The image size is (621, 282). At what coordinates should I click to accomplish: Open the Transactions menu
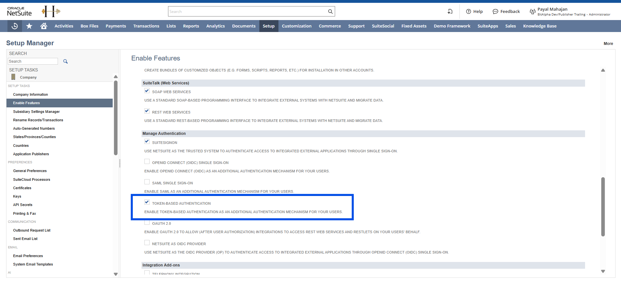pyautogui.click(x=146, y=26)
